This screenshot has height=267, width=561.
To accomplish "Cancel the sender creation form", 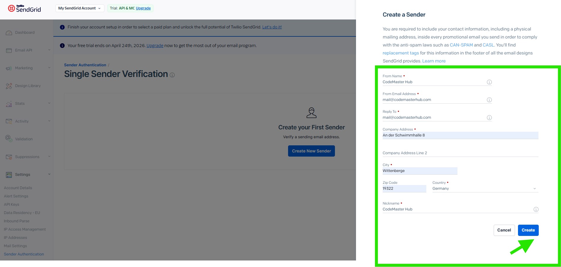I will [504, 230].
